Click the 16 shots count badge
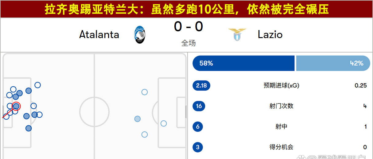This screenshot has width=373, height=159. (x=199, y=106)
